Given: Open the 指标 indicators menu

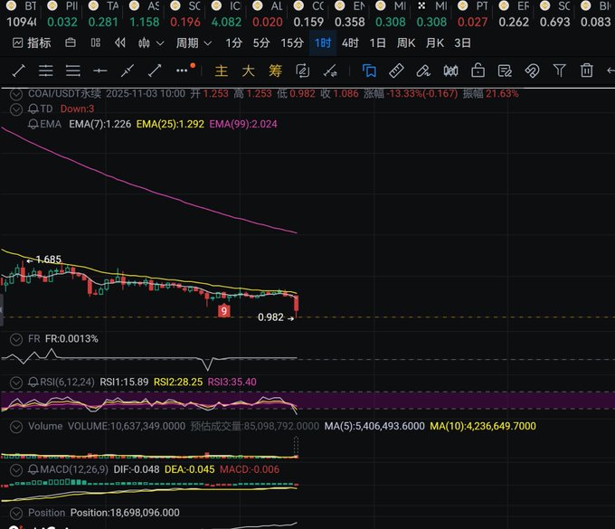Looking at the screenshot, I should click(32, 43).
